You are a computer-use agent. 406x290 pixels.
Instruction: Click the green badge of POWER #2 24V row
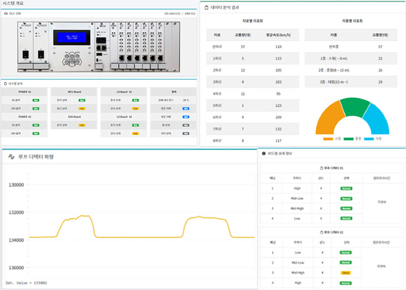[x=36, y=133]
